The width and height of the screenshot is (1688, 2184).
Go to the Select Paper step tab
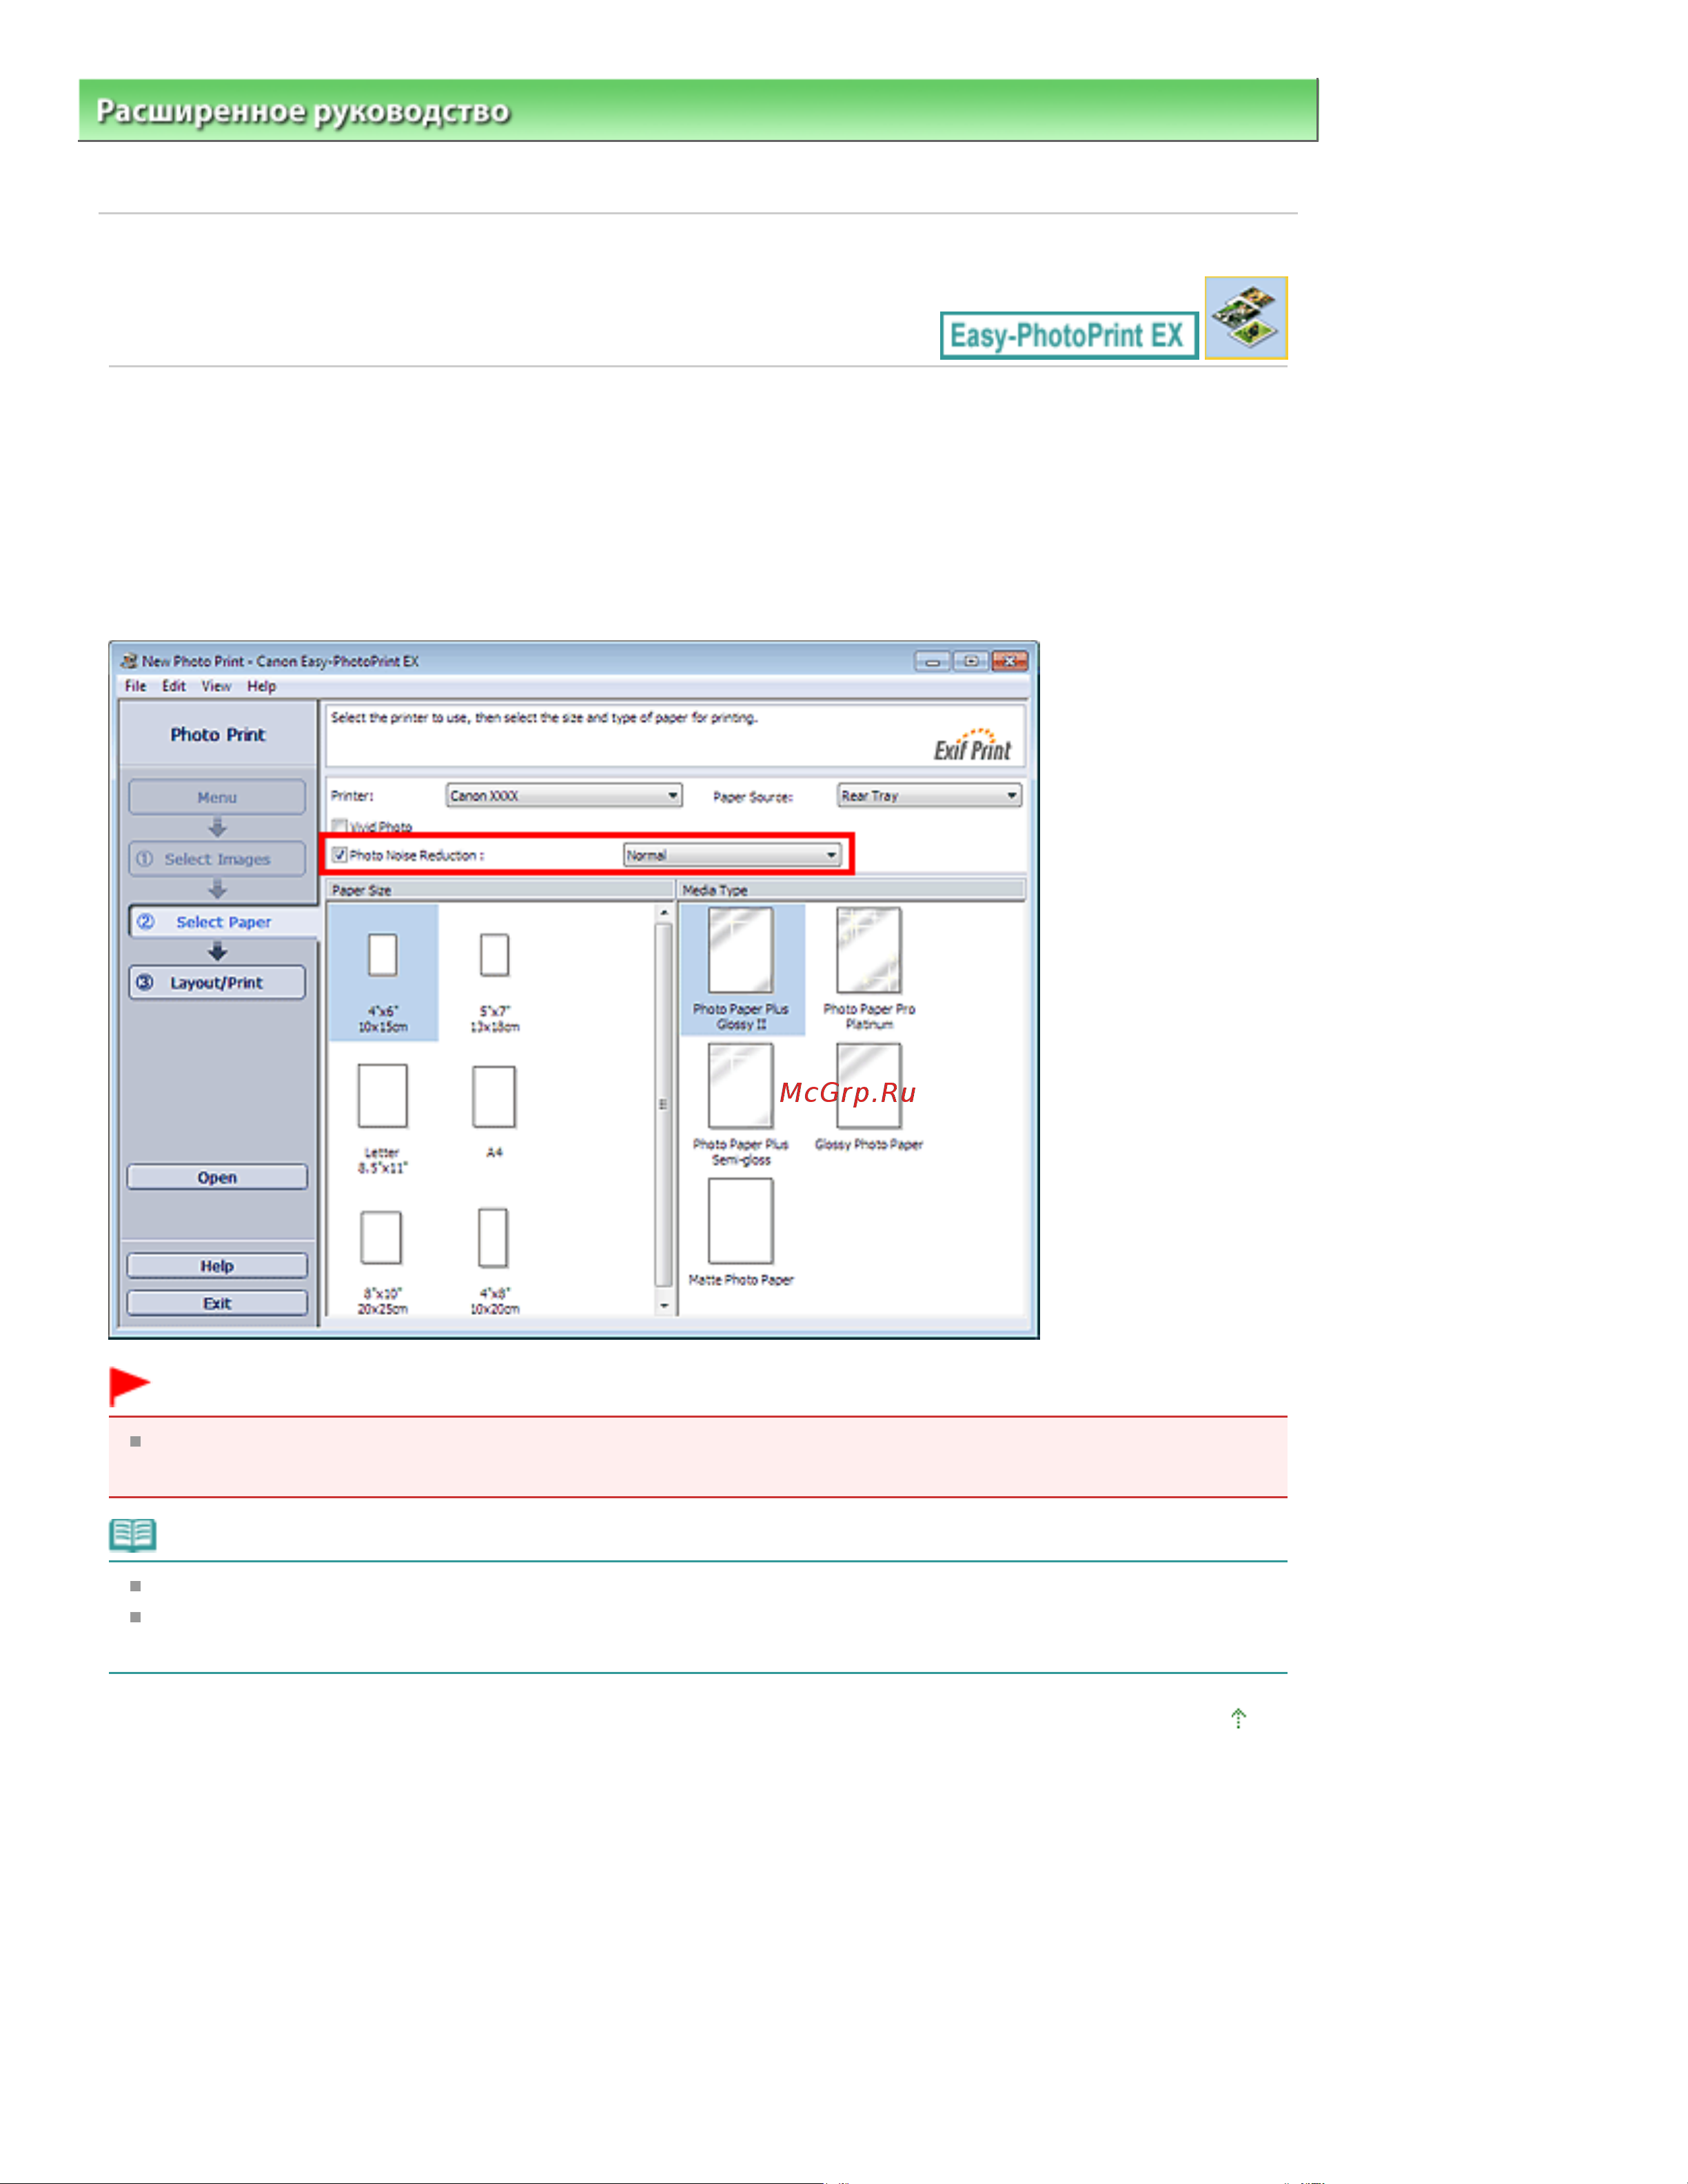222,922
